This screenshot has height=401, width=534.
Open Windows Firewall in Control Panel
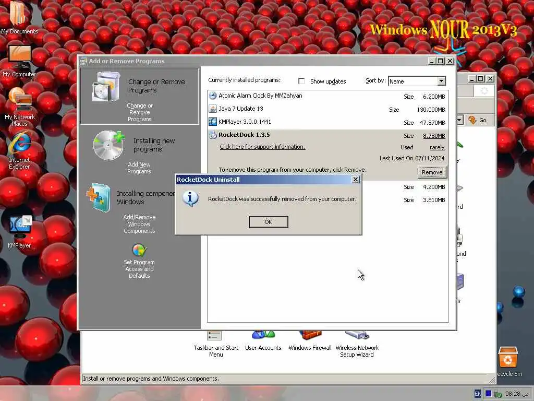pos(310,341)
